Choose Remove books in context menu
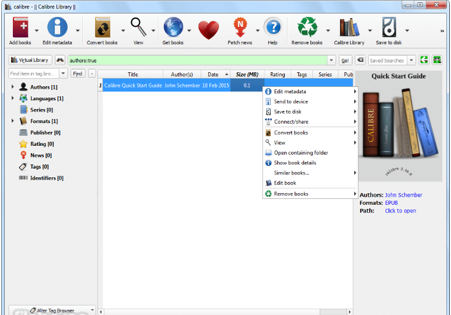Viewport: 451px width, 315px height. coord(310,194)
